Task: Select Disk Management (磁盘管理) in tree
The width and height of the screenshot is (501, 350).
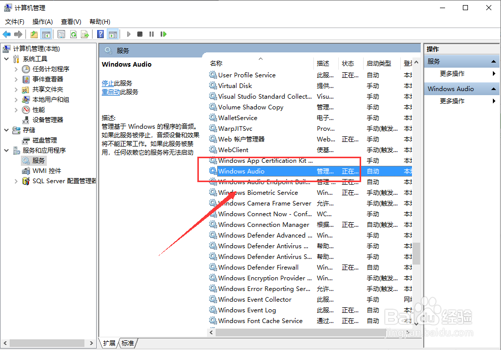Action: click(x=45, y=140)
